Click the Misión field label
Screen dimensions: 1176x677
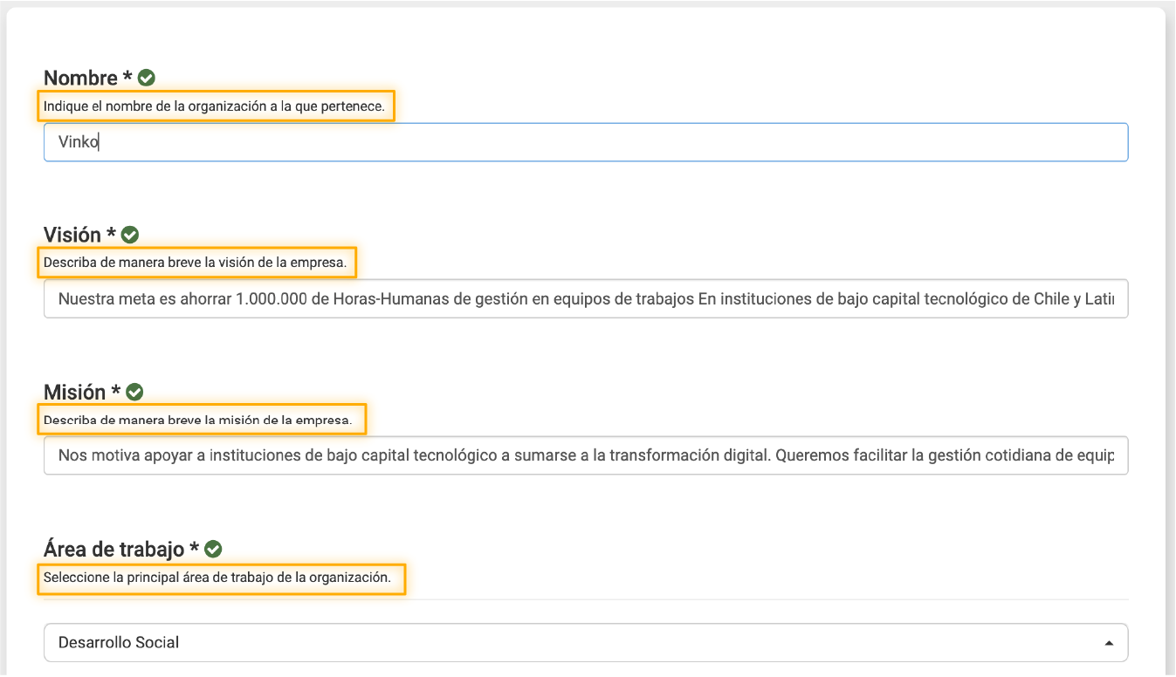click(82, 392)
